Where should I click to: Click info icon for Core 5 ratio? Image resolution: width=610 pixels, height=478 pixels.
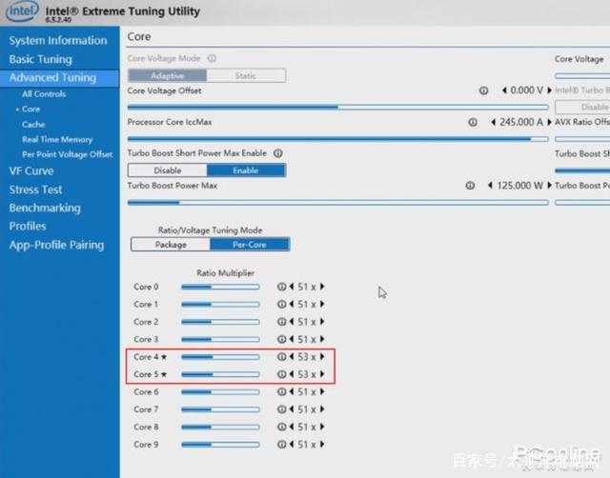point(282,374)
